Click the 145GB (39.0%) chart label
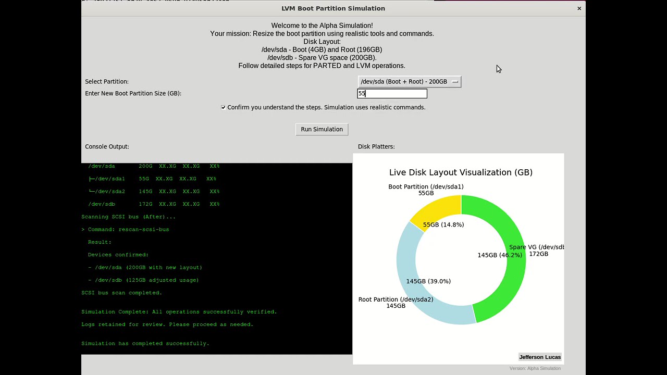 pyautogui.click(x=428, y=281)
